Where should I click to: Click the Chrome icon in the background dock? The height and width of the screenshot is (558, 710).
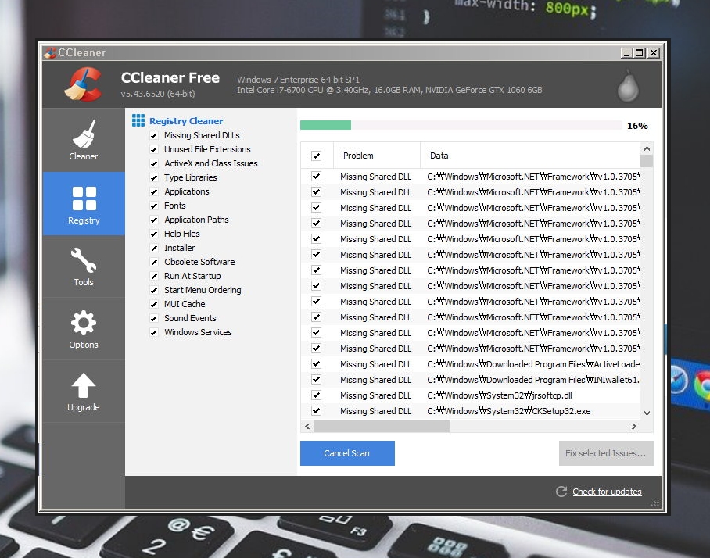[x=702, y=384]
